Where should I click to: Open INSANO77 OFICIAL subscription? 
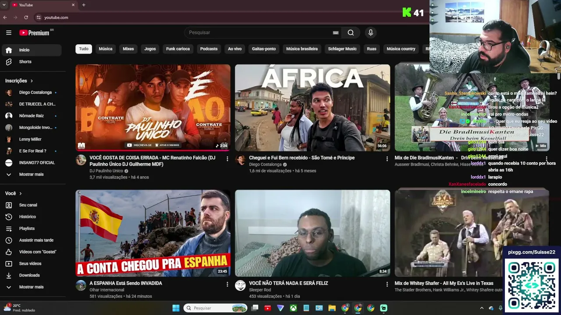click(31, 163)
